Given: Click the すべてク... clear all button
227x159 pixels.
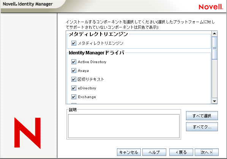Looking at the screenshot, I should (x=202, y=127).
